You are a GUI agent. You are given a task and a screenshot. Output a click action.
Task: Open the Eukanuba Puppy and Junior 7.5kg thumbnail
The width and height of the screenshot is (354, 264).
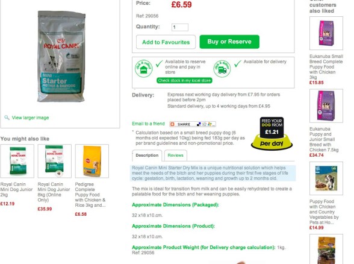326,106
